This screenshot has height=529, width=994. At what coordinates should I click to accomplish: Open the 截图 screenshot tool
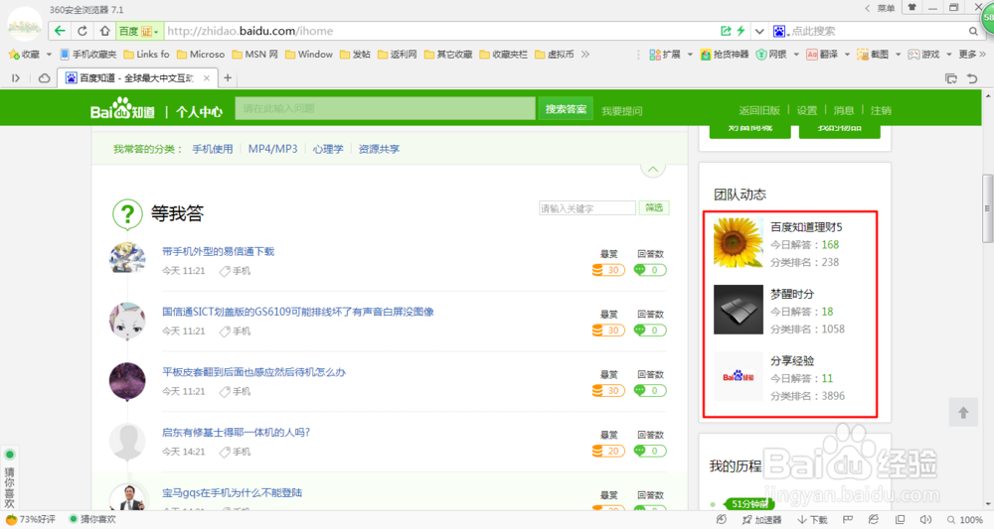click(873, 55)
